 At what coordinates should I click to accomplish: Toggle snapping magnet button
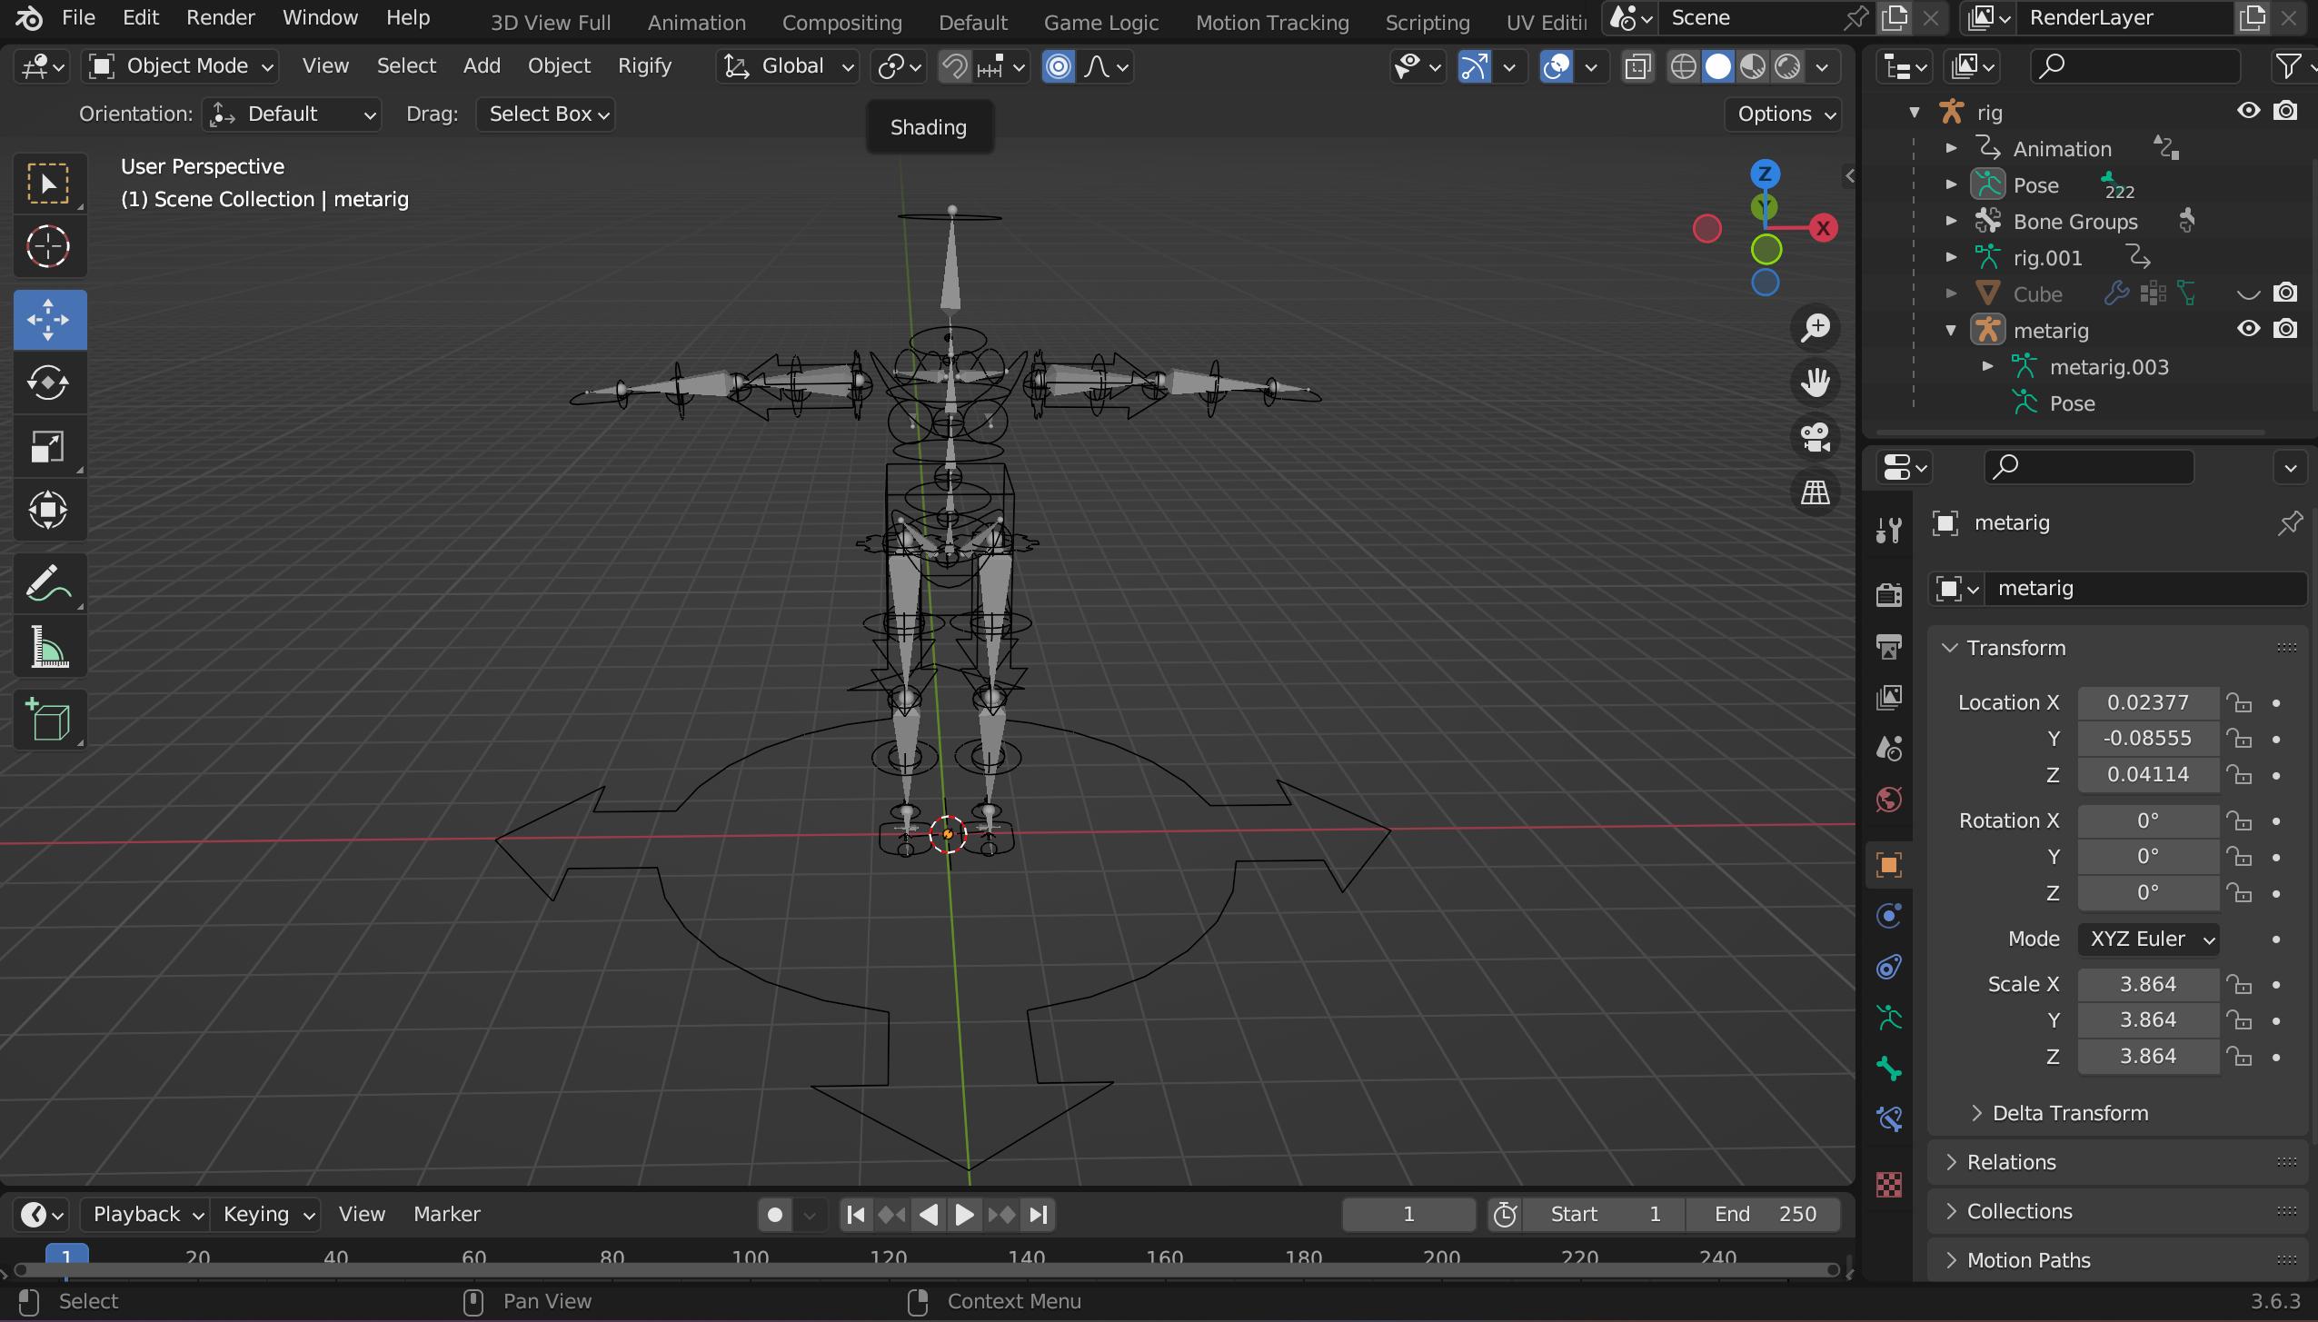point(954,66)
